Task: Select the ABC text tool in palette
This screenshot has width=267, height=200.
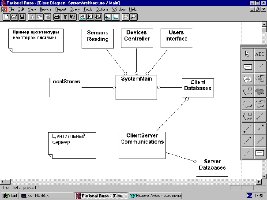Action: 260,54
